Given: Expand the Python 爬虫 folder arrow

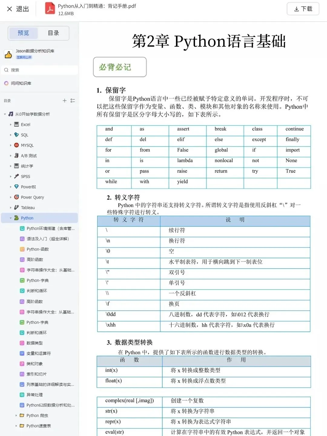Looking at the screenshot, I should [x=16, y=415].
